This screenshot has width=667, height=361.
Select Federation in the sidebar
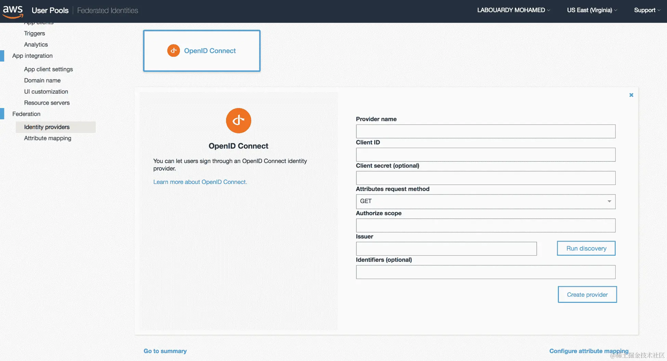(26, 114)
